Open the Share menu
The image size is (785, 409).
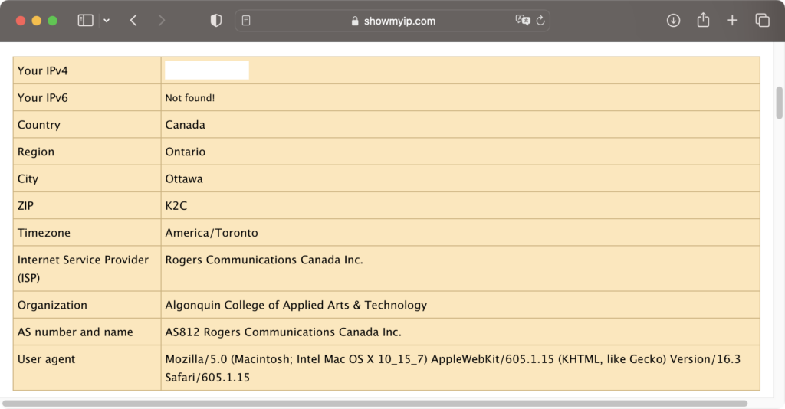point(704,19)
